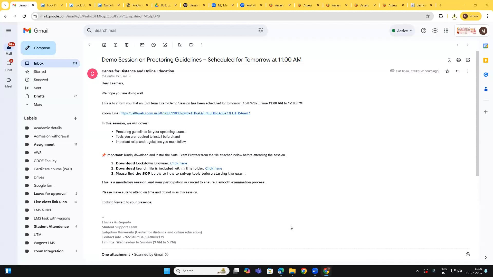Show the Search options filters
This screenshot has height=277, width=493.
[261, 30]
